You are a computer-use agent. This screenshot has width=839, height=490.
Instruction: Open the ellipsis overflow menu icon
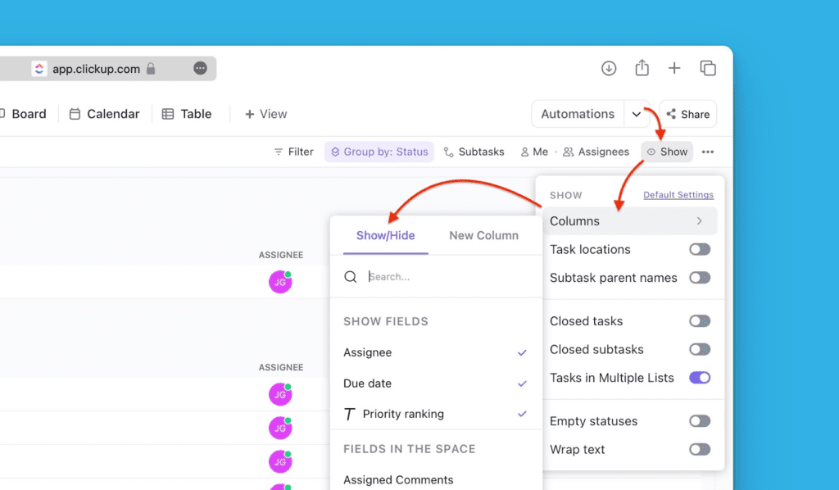pos(708,152)
